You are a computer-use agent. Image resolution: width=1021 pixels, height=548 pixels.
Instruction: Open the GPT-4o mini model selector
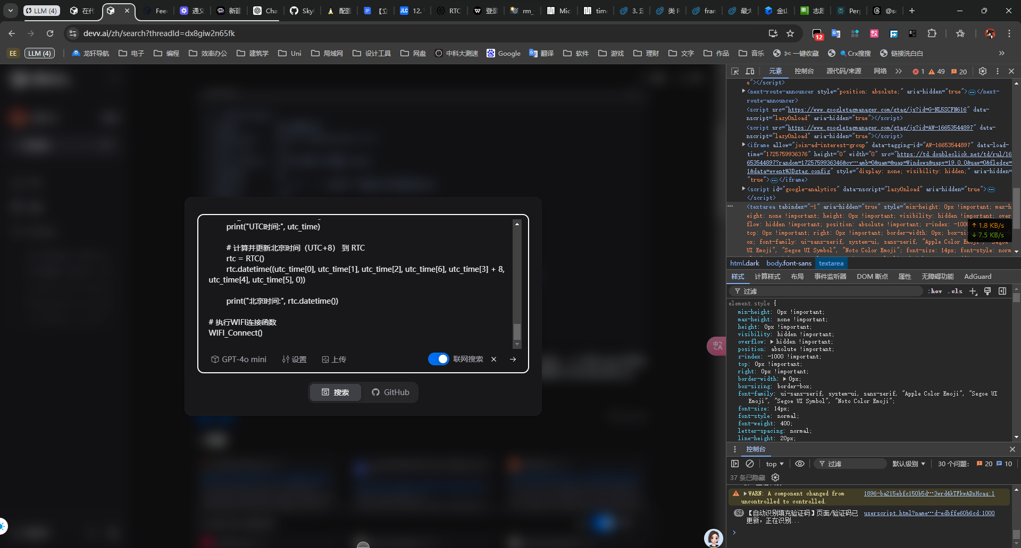click(x=239, y=359)
